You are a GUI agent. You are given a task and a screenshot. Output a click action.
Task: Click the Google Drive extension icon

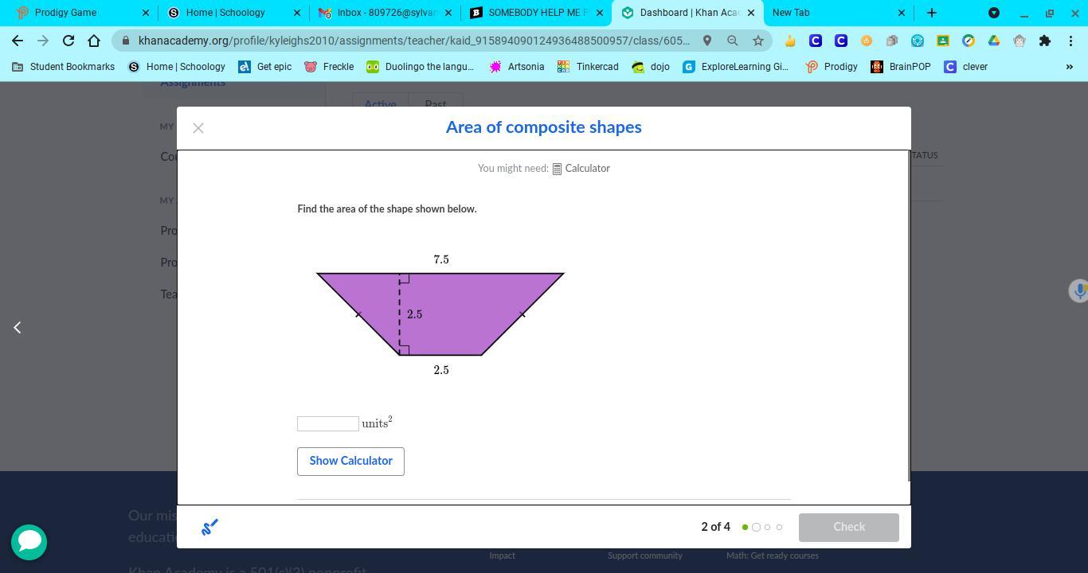994,41
